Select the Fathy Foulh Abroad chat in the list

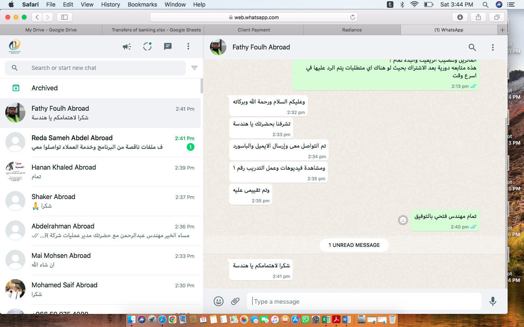100,113
